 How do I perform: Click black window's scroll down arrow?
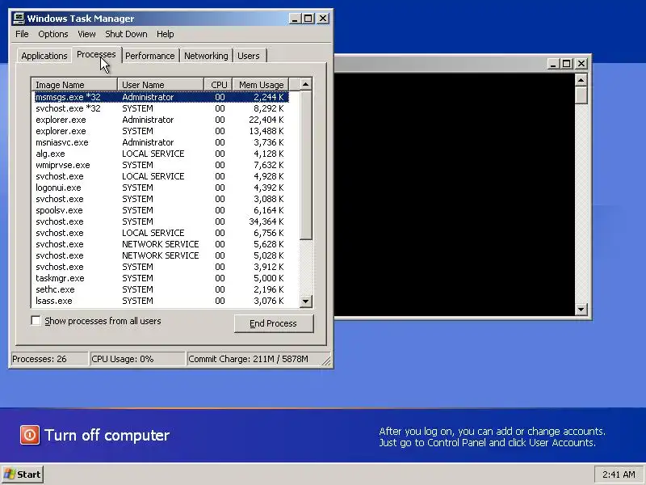tap(581, 310)
